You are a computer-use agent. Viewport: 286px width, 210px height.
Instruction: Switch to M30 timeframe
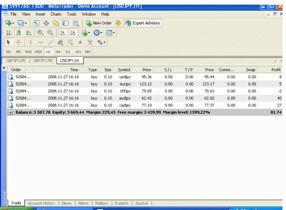pyautogui.click(x=38, y=52)
